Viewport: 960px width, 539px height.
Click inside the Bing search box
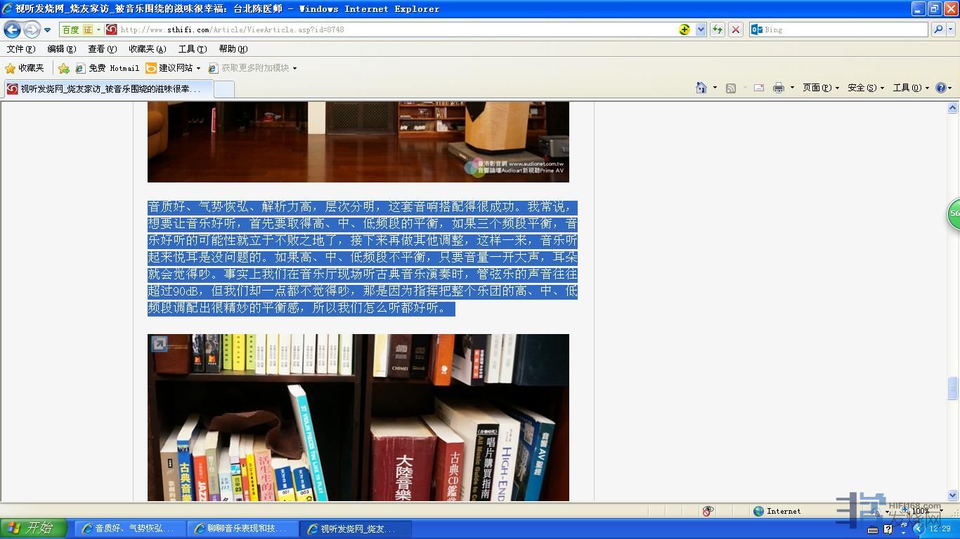coord(843,29)
